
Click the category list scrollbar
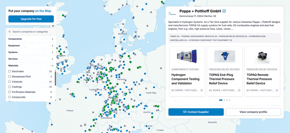56,79
